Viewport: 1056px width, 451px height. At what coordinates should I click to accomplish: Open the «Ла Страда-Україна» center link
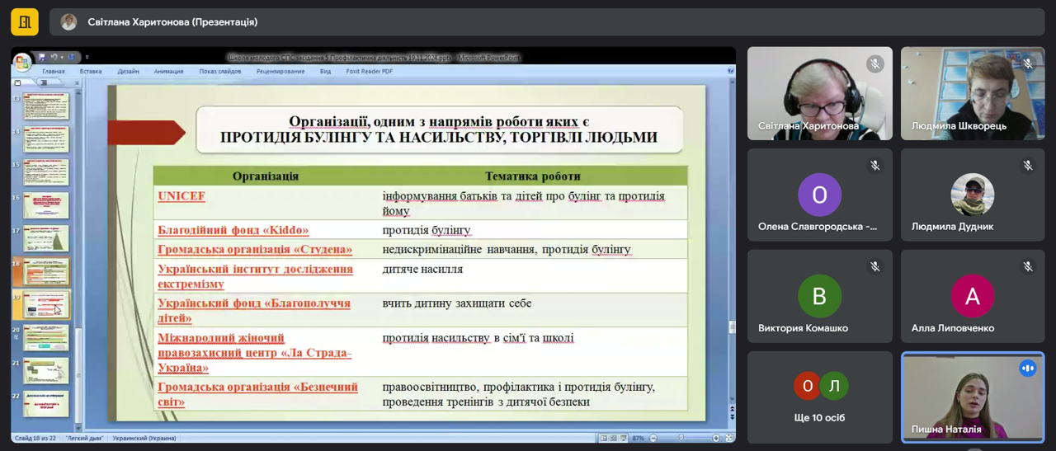click(x=254, y=352)
